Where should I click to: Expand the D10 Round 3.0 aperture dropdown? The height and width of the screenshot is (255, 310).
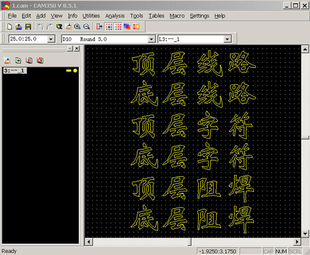click(152, 39)
